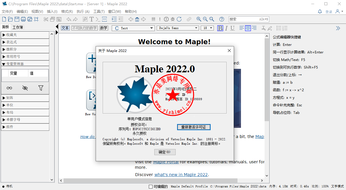This screenshot has height=190, width=346.
Task: Save the worksheet with the floppy disk icon
Action: [x=17, y=19]
